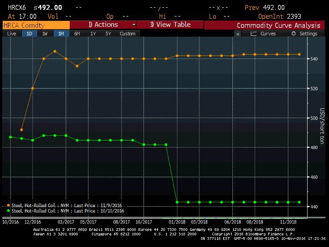Open the Actions menu
329x247 pixels.
click(x=103, y=25)
